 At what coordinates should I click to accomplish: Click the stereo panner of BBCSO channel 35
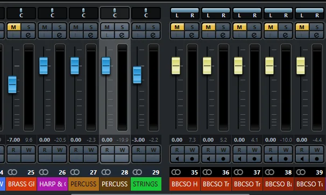point(185,13)
